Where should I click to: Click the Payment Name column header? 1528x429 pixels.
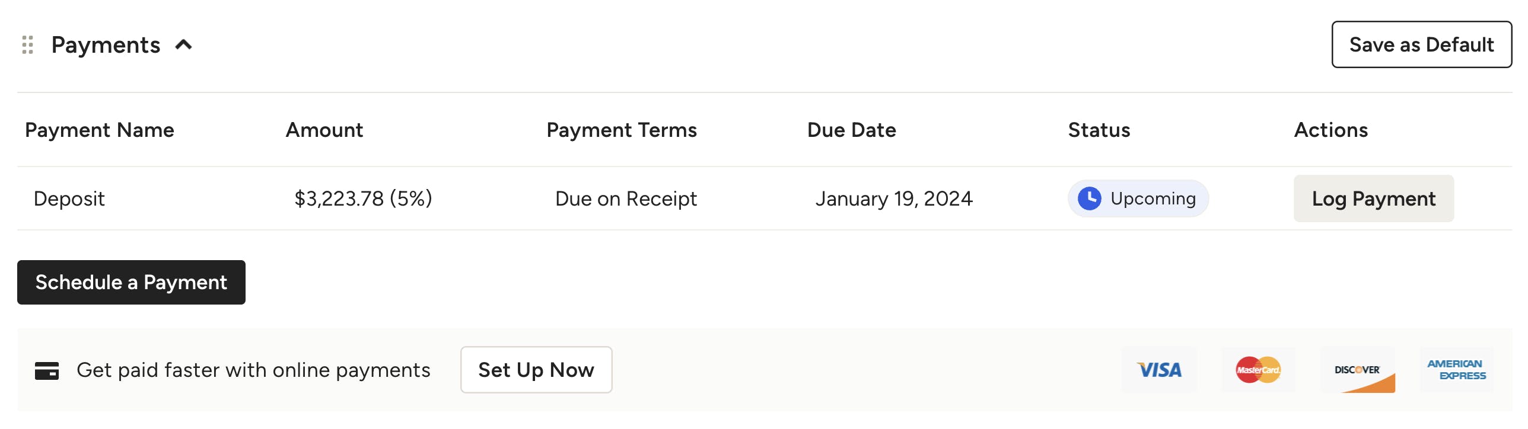(100, 130)
